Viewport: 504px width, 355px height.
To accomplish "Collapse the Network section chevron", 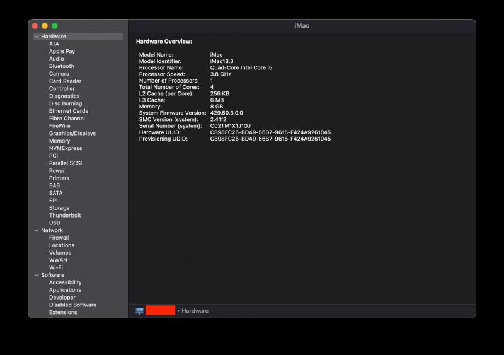I will (x=37, y=230).
